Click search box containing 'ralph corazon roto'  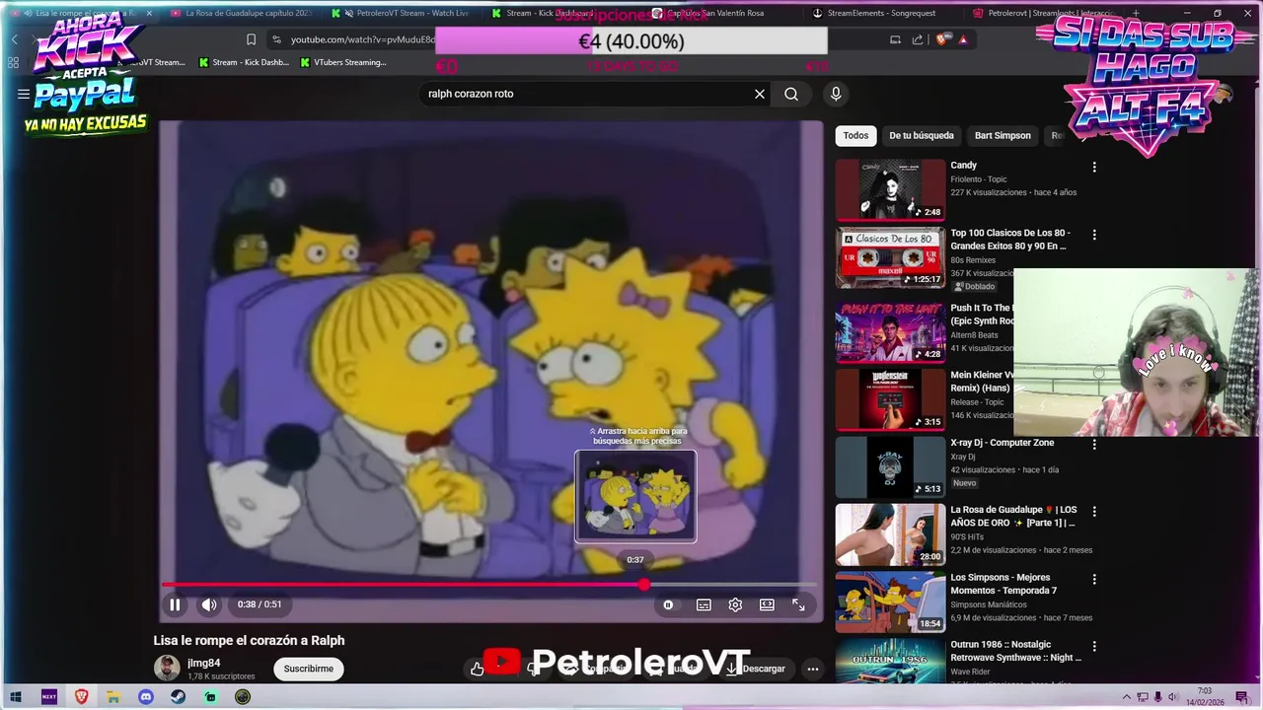587,94
